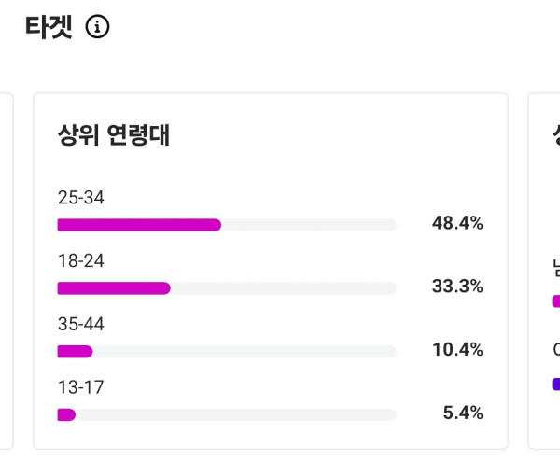Select the 13-17 age group label

pos(80,387)
